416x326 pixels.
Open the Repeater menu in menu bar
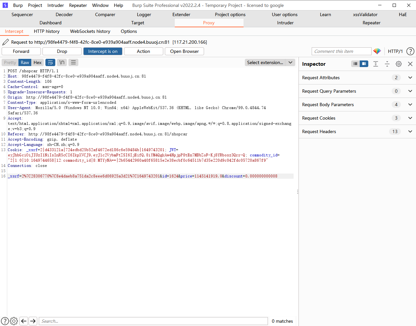(78, 5)
